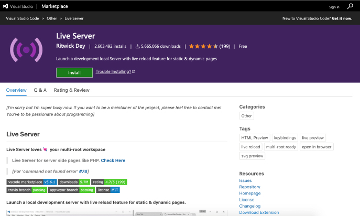360x216 pixels.
Task: Click the demo screenshot thumbnail at bottom
Action: [x=117, y=212]
